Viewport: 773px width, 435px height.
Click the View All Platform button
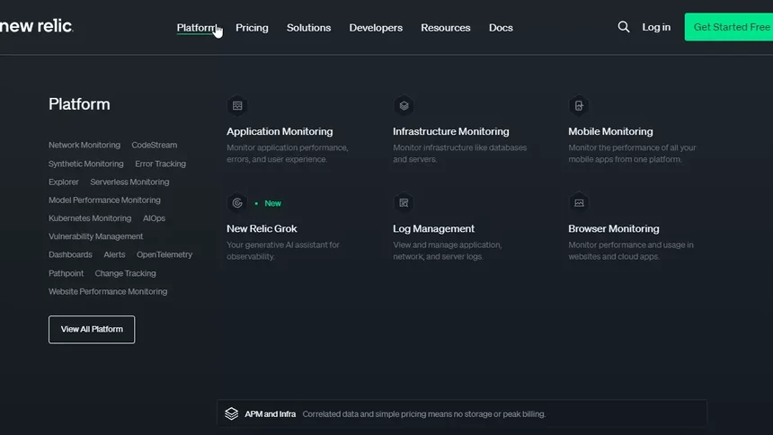(x=92, y=330)
